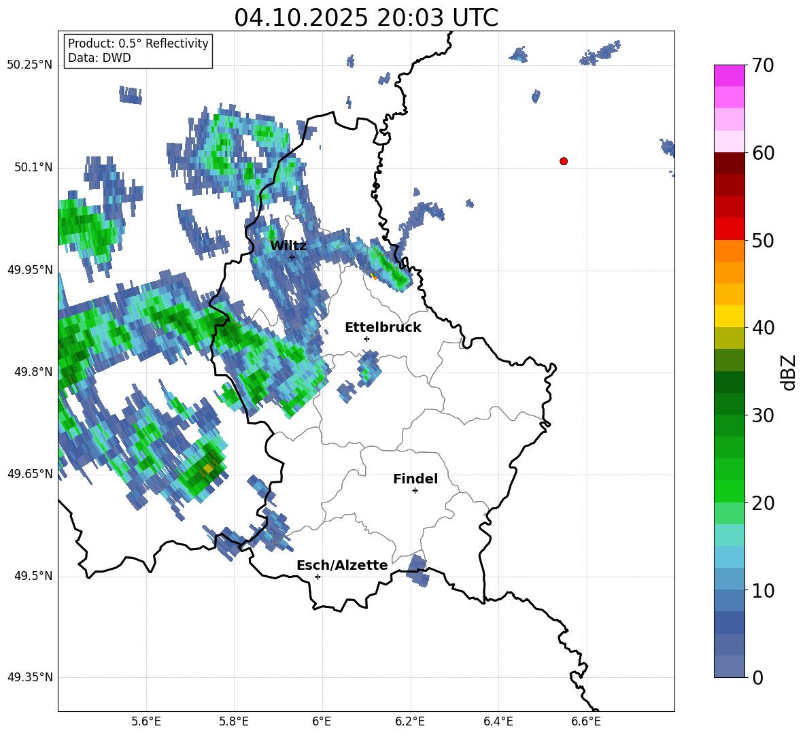Click the Esch/Alzette station cross marker
805x735 pixels.
tap(318, 577)
